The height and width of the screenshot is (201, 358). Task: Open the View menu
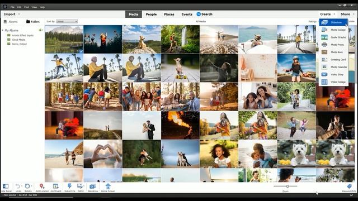coord(34,7)
